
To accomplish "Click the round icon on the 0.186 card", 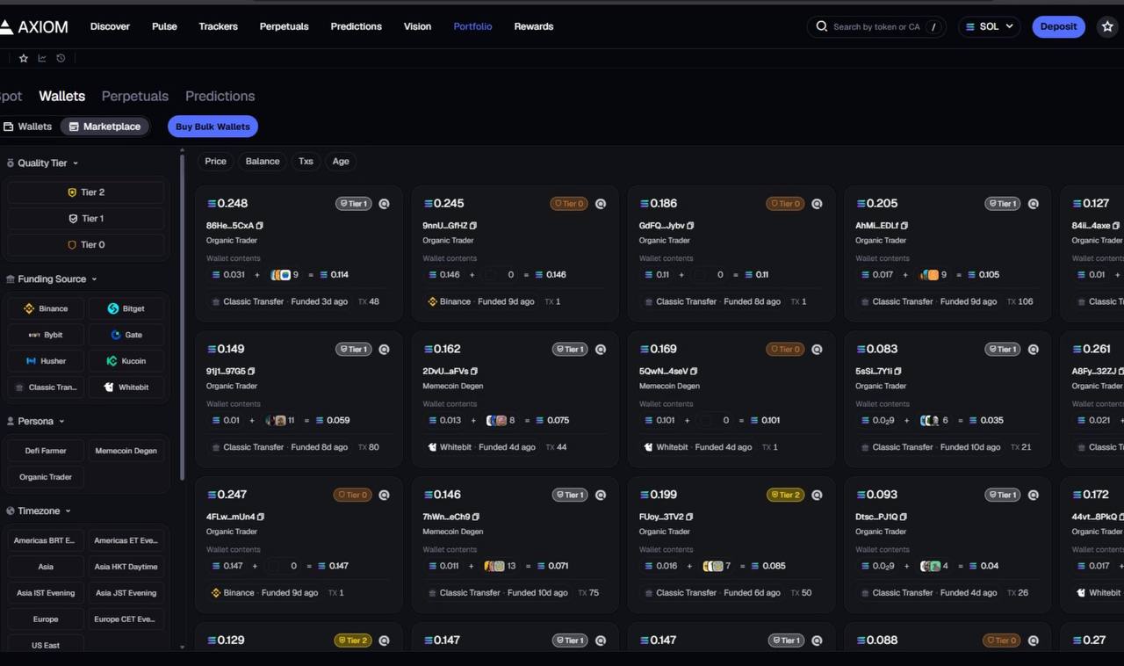I will (x=817, y=204).
